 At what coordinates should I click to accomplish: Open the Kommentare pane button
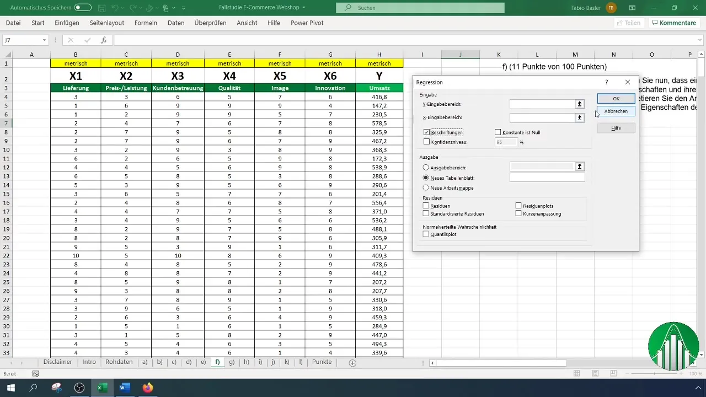[673, 23]
